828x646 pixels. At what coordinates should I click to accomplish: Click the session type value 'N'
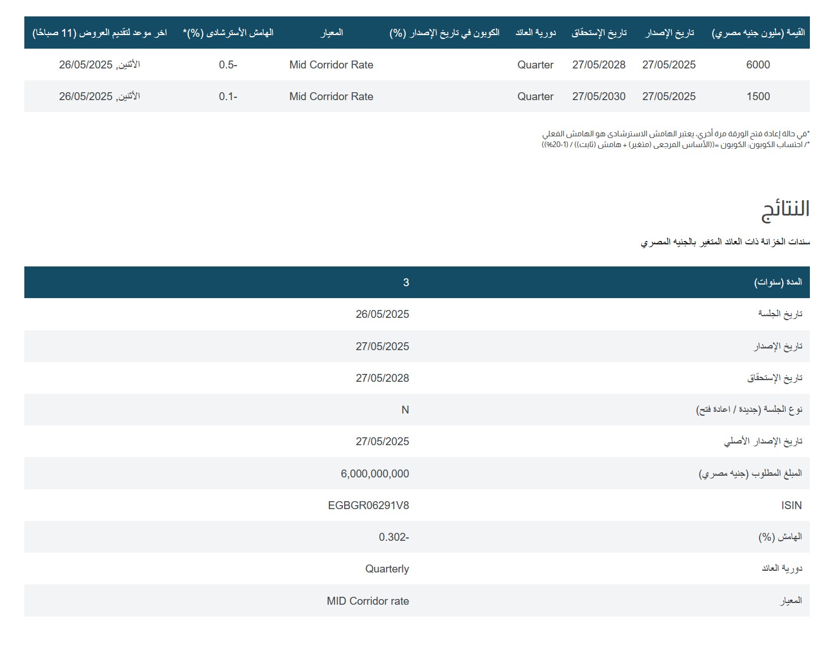pyautogui.click(x=405, y=410)
